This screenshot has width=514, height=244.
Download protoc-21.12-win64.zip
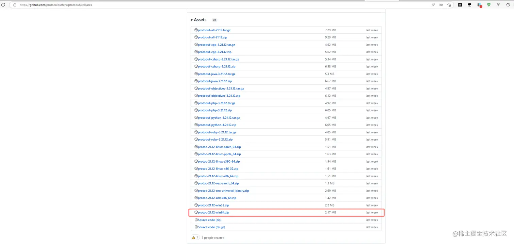pyautogui.click(x=213, y=213)
